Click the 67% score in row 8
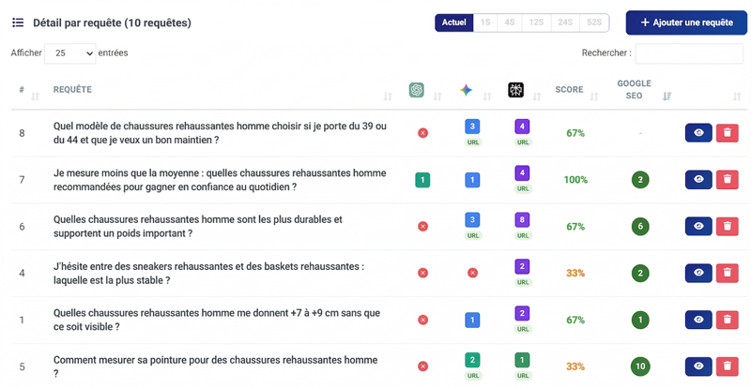 pos(575,133)
